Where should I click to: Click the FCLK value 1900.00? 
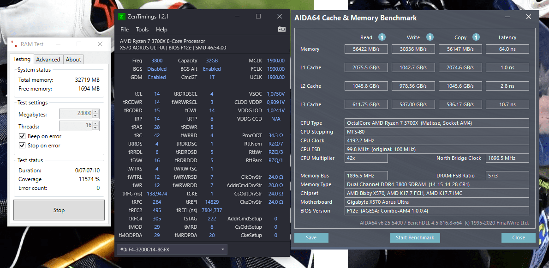pos(275,69)
